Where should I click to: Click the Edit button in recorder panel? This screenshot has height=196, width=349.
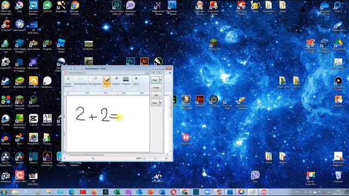click(x=157, y=95)
